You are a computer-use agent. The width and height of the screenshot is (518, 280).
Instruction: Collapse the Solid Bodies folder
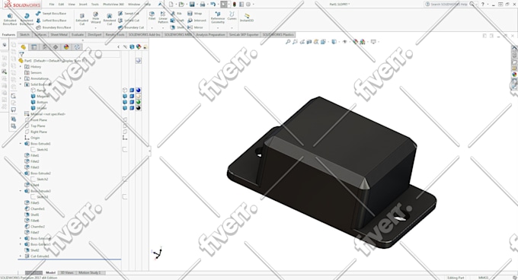click(21, 84)
